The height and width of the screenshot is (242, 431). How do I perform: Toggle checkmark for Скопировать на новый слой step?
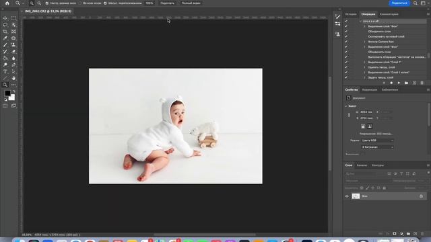(x=346, y=36)
